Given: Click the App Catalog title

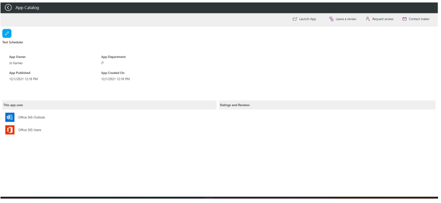Looking at the screenshot, I should tap(28, 7).
